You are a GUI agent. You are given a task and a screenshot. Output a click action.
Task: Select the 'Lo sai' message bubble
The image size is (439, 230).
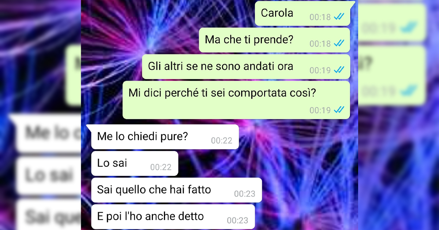134,163
